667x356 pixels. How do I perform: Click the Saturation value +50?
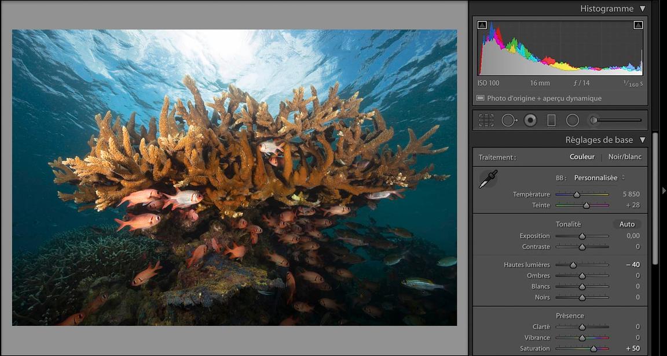[x=632, y=348]
